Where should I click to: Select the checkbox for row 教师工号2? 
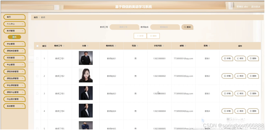(x=37, y=76)
